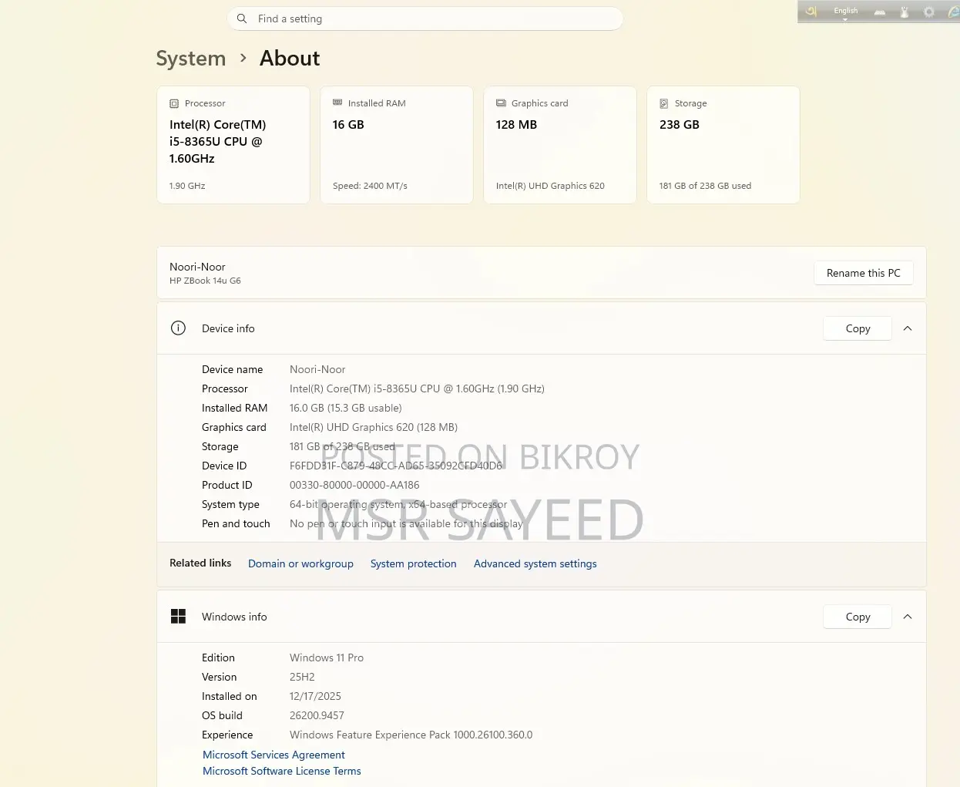Copy the Device info details

coord(858,328)
